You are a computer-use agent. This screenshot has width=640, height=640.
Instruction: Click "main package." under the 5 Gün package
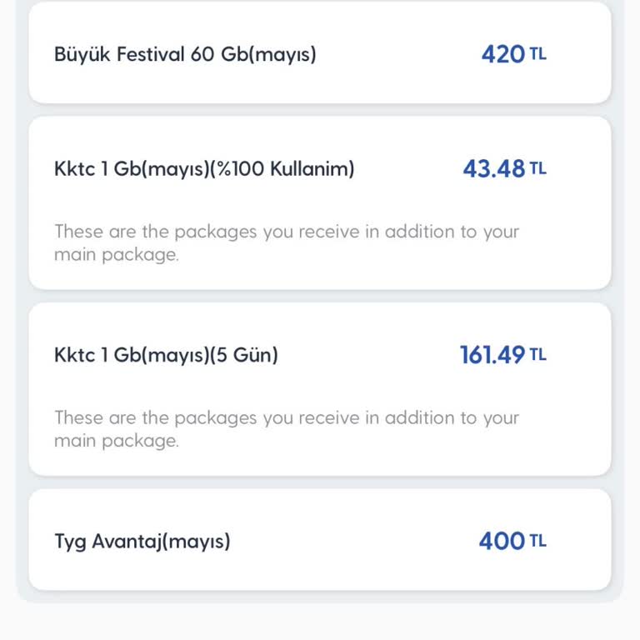pyautogui.click(x=117, y=441)
